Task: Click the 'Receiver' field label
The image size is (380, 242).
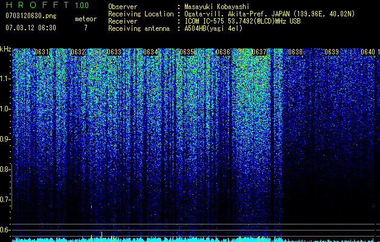Action: (x=123, y=21)
